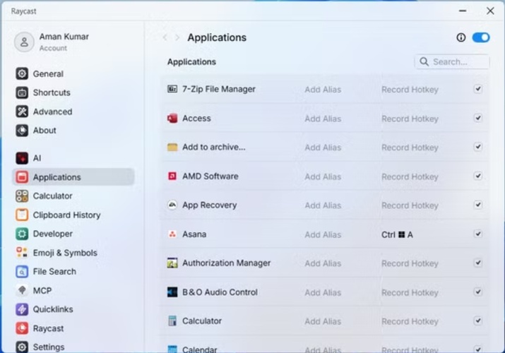Click the Emoji & Symbols icon
Image resolution: width=505 pixels, height=353 pixels.
(22, 253)
